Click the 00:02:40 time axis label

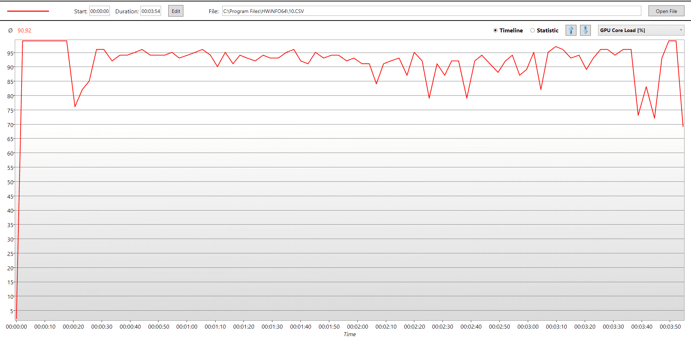point(471,327)
